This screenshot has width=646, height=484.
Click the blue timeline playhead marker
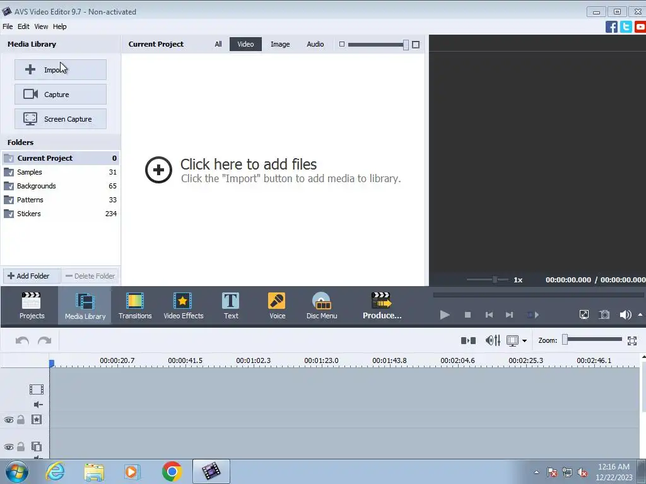(x=52, y=363)
